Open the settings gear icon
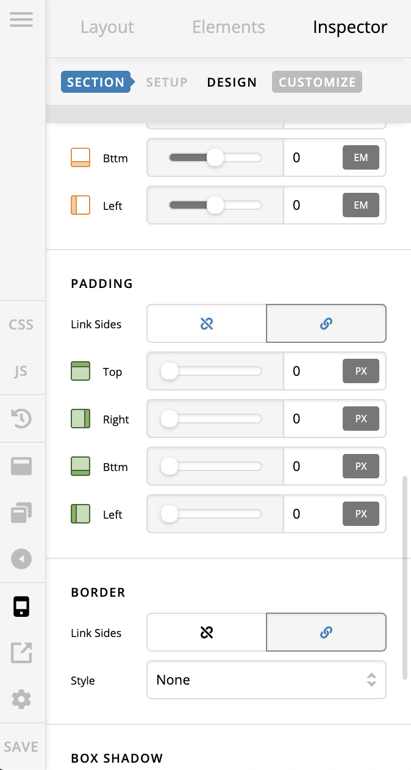This screenshot has height=770, width=411. [x=21, y=699]
